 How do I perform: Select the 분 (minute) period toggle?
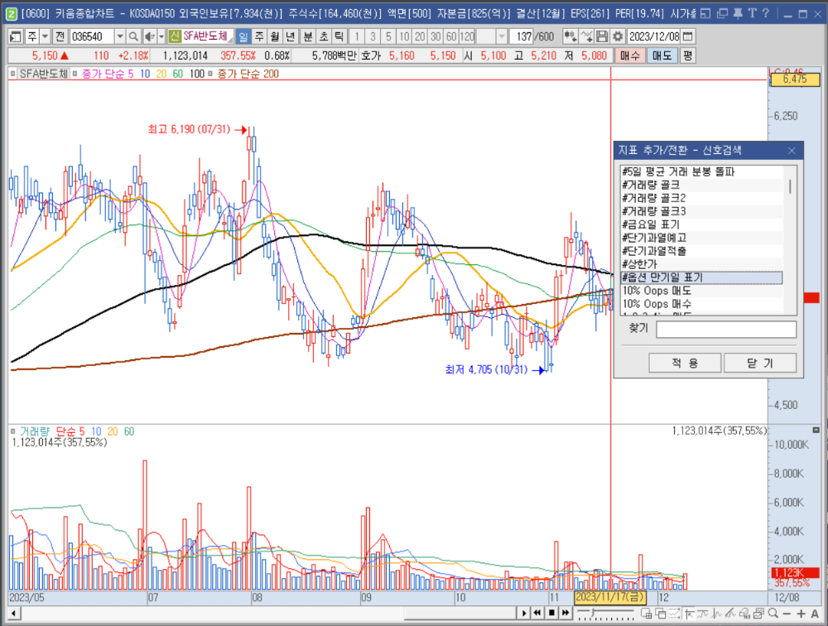click(307, 36)
